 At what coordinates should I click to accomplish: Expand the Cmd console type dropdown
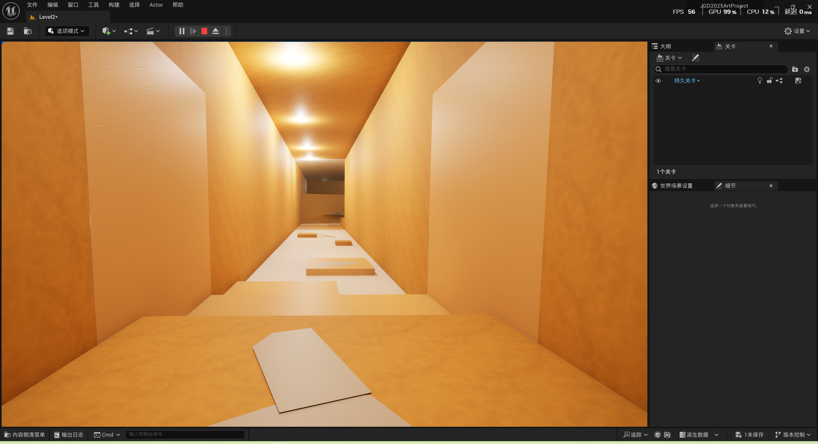click(107, 435)
